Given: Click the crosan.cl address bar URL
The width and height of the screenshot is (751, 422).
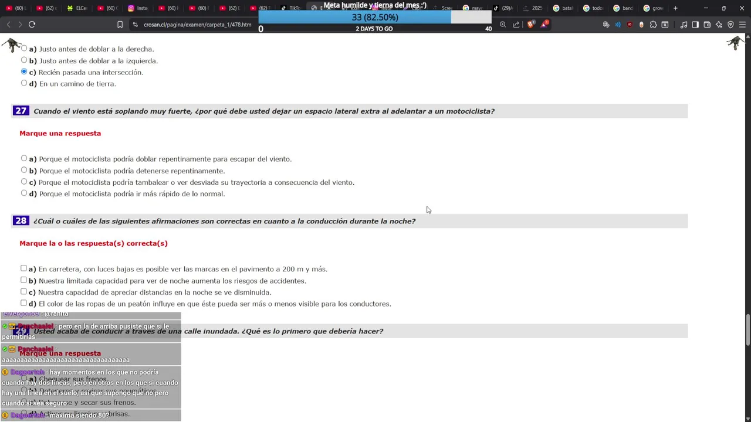Looking at the screenshot, I should pos(197,25).
